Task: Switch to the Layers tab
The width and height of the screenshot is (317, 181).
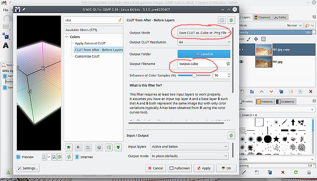Action: click(246, 17)
